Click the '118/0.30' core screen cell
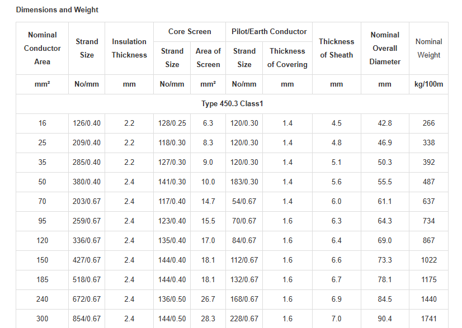This screenshot has height=328, width=462. click(x=172, y=143)
